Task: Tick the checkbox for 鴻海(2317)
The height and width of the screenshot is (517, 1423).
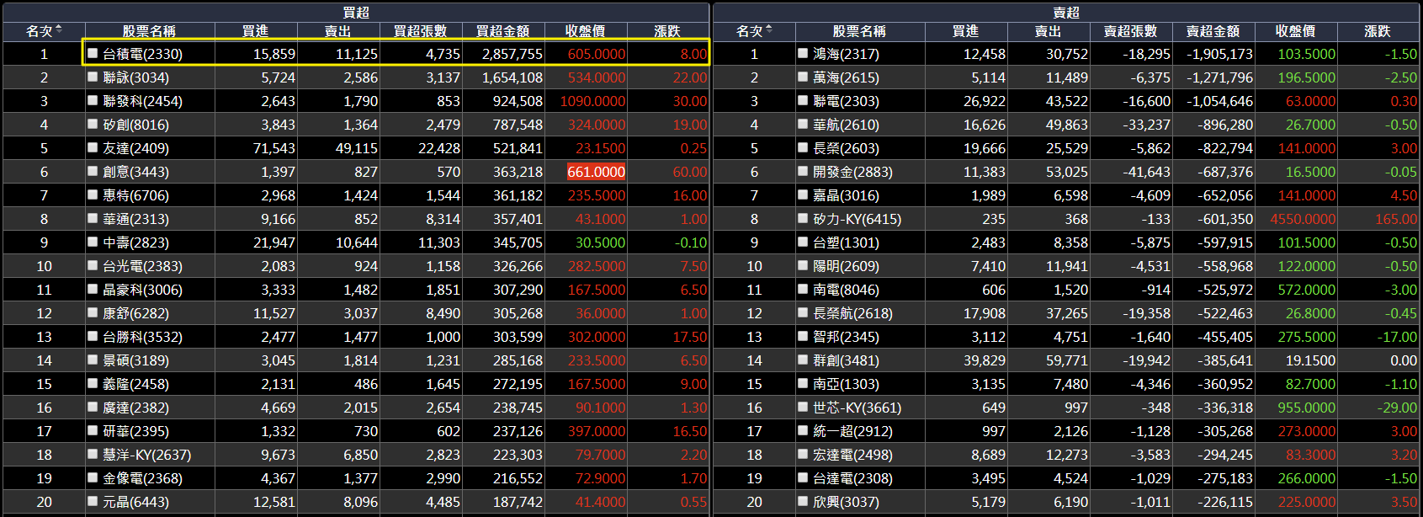Action: [x=803, y=53]
